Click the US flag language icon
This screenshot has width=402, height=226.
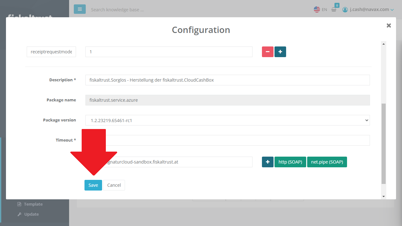pos(317,9)
